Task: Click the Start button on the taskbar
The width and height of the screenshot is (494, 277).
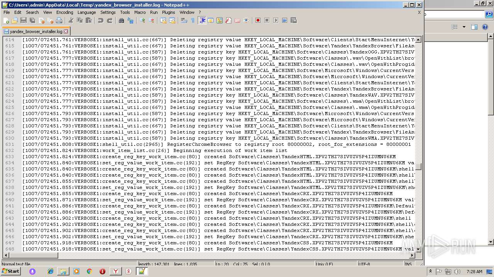Action: (11, 271)
